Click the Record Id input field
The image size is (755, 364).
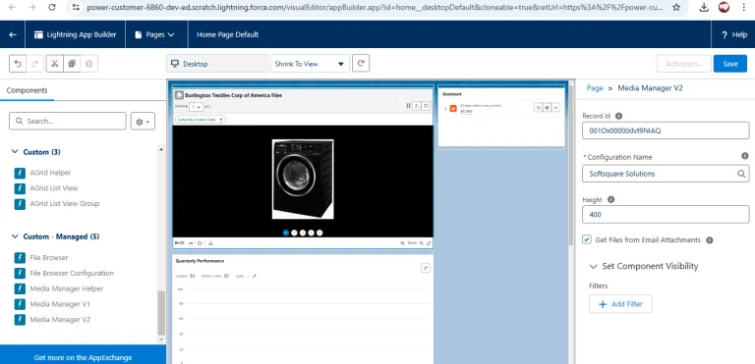tap(666, 130)
